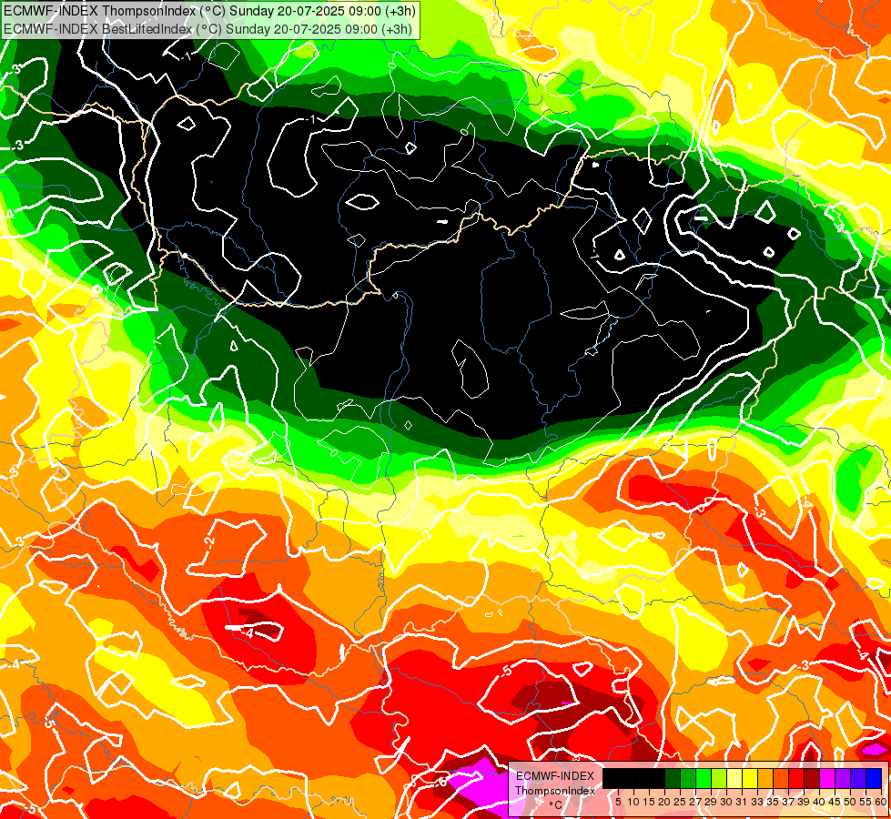Click the dark orange 35–37 legend swatch
The height and width of the screenshot is (819, 891).
pyautogui.click(x=781, y=779)
